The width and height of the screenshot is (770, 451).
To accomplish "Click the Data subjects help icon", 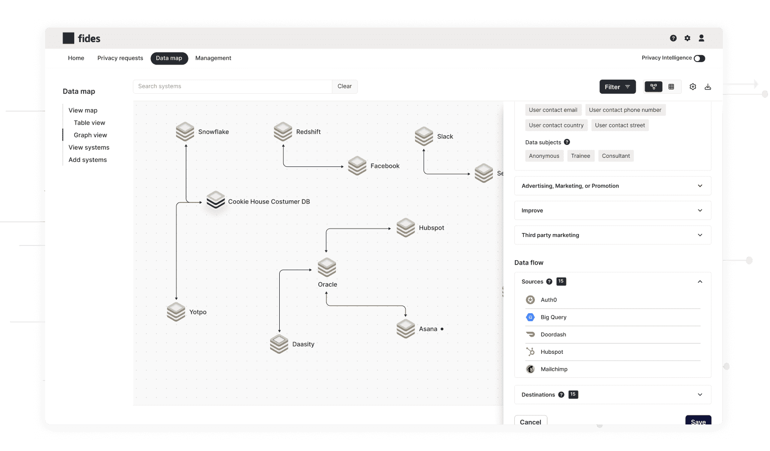I will pos(567,142).
